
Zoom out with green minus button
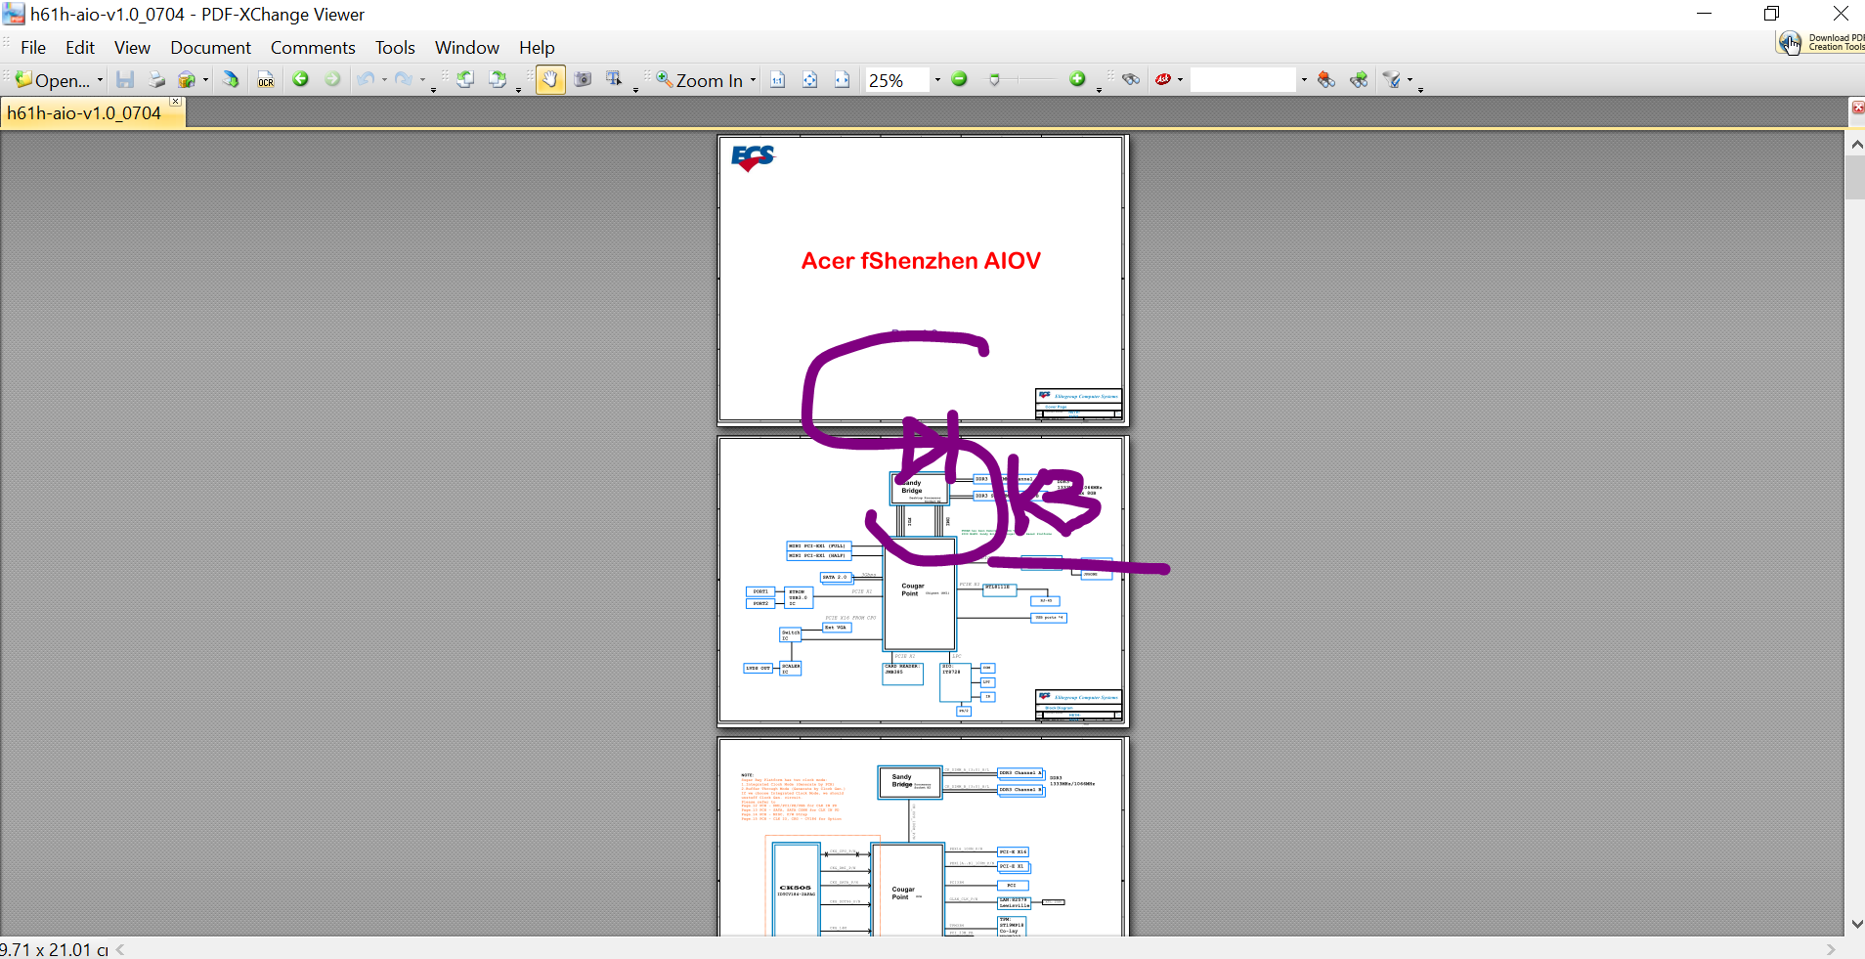pos(960,79)
